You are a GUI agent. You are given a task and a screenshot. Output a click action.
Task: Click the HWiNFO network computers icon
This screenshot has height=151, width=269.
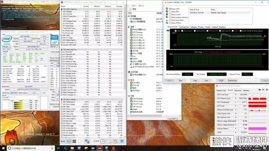(87, 141)
